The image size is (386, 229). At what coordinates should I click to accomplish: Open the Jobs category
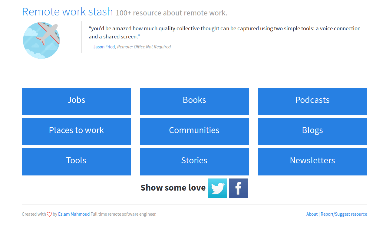pyautogui.click(x=76, y=101)
